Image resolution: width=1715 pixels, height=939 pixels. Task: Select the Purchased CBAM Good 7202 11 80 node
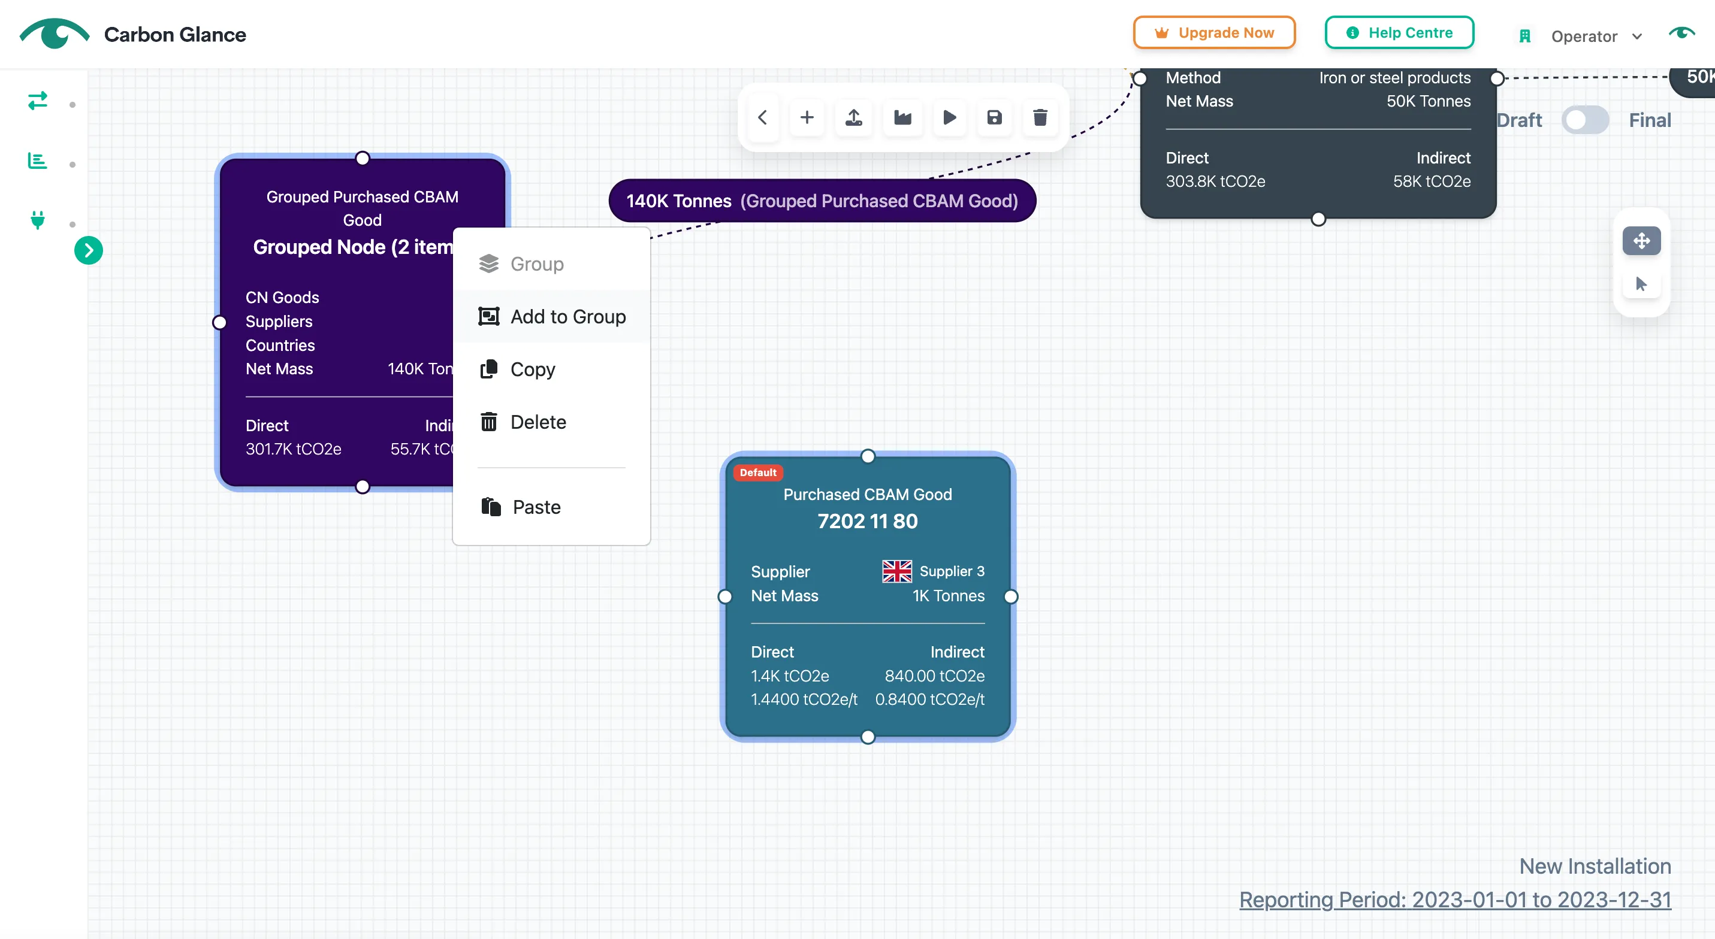868,596
